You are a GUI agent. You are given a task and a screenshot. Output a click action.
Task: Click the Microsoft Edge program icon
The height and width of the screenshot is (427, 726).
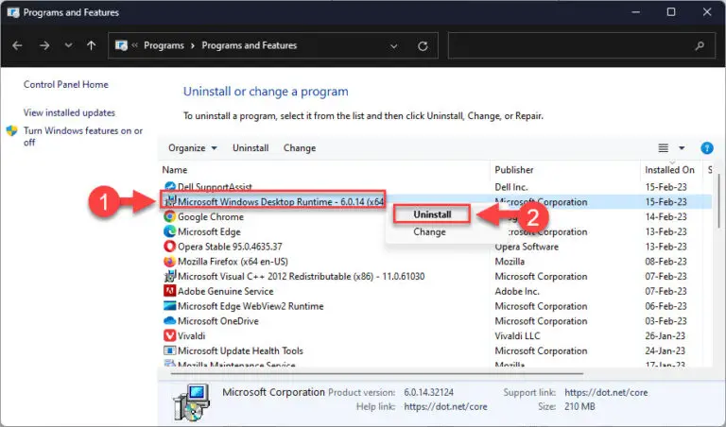tap(170, 231)
